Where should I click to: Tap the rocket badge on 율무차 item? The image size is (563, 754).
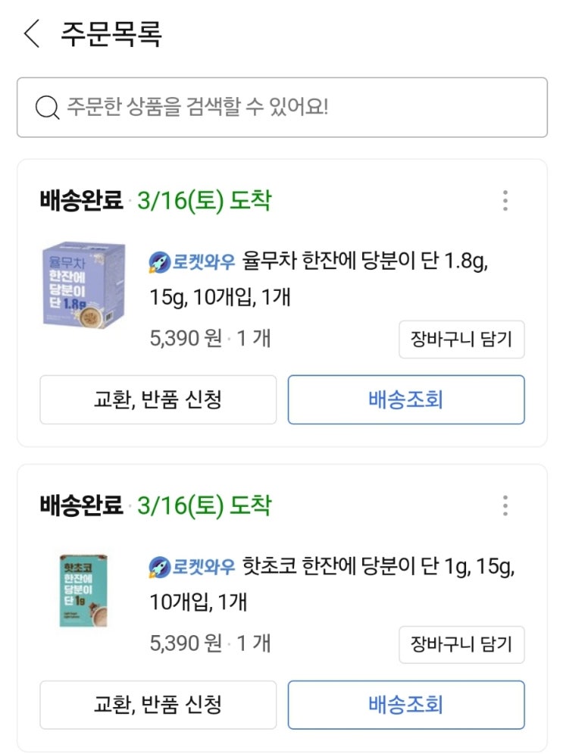tap(160, 262)
